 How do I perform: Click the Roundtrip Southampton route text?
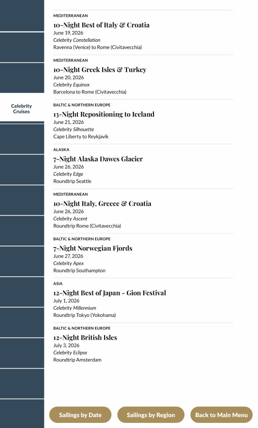click(x=79, y=270)
